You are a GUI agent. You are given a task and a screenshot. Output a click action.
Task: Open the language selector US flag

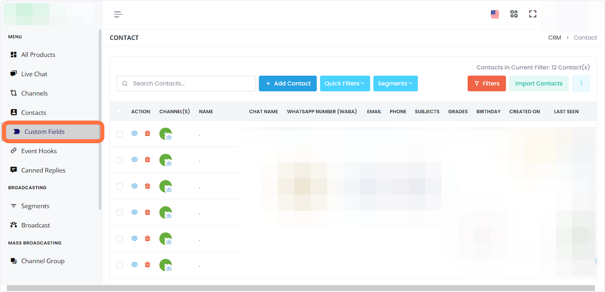coord(495,14)
